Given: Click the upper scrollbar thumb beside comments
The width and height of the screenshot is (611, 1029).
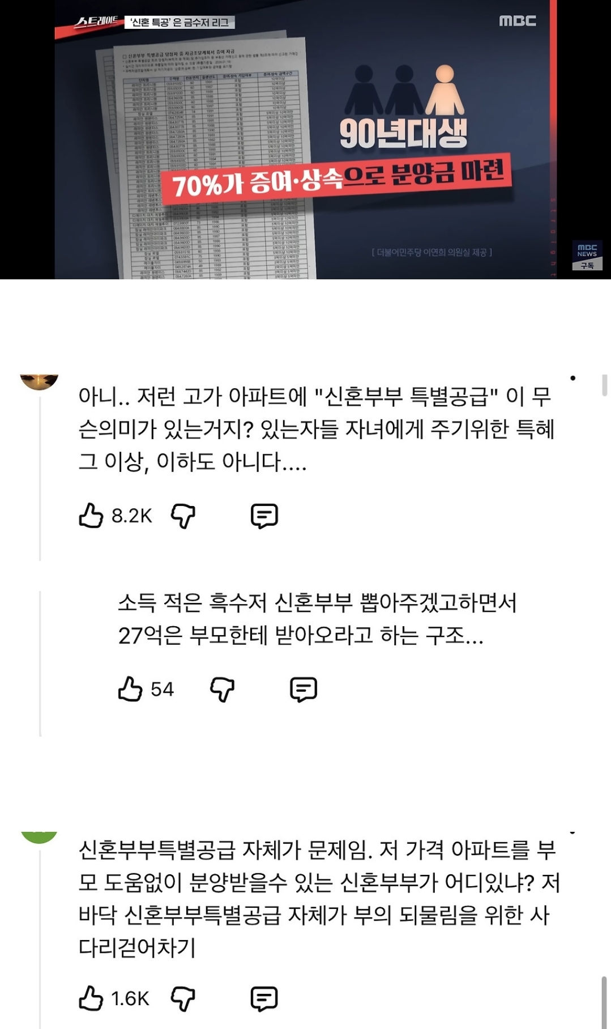Looking at the screenshot, I should click(x=604, y=385).
